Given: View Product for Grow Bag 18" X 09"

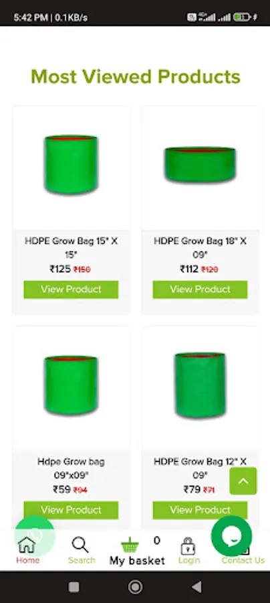Looking at the screenshot, I should pos(200,289).
